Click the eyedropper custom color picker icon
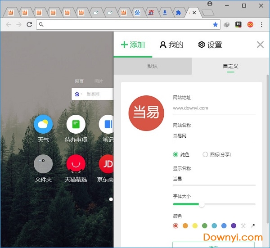 [253, 225]
